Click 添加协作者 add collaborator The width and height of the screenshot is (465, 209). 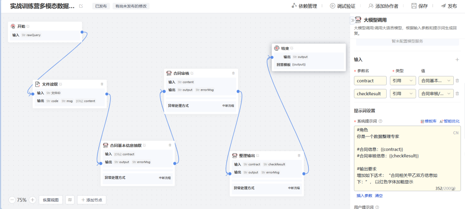click(383, 6)
